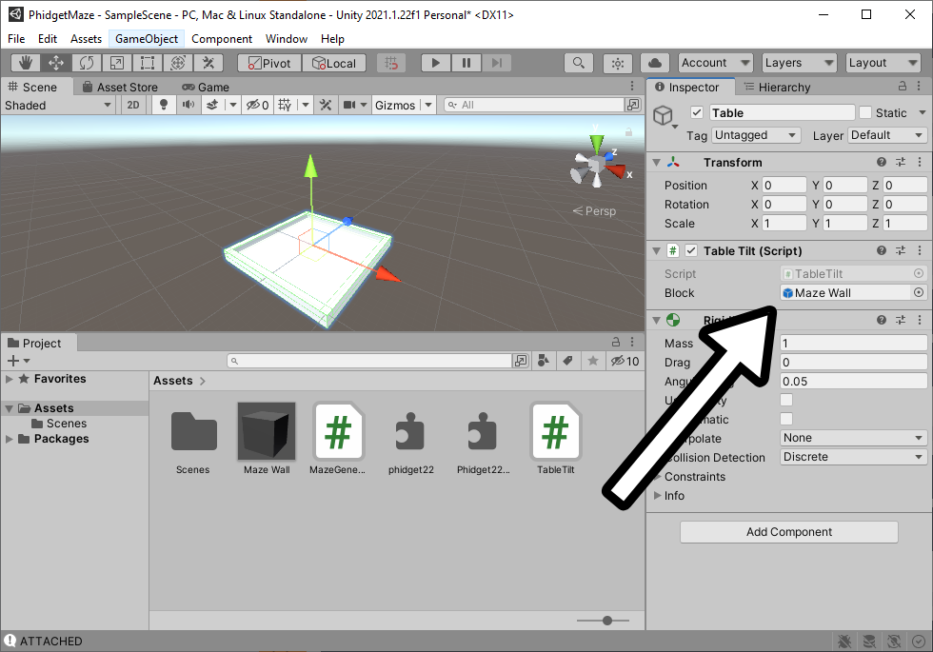Open the Layer Default dropdown
933x652 pixels.
tap(887, 135)
